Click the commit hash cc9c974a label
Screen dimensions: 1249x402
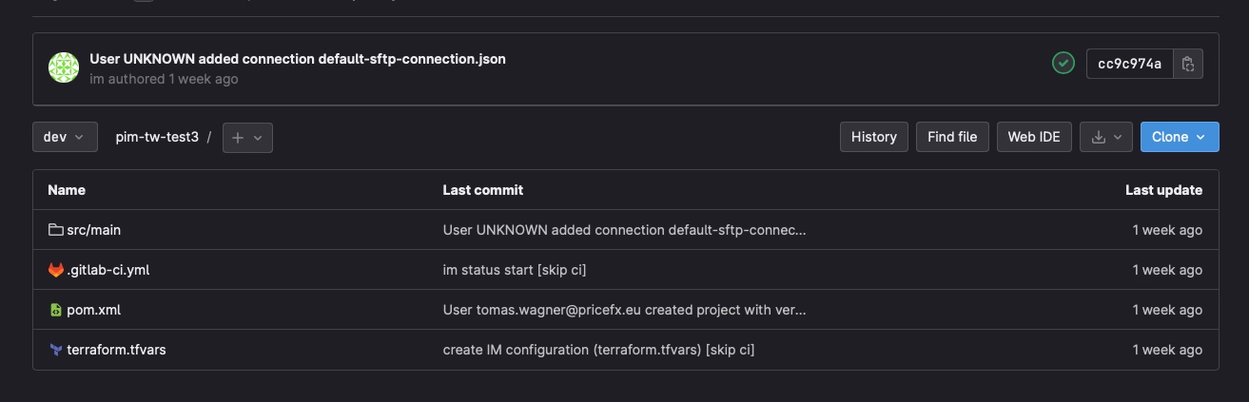(1129, 64)
